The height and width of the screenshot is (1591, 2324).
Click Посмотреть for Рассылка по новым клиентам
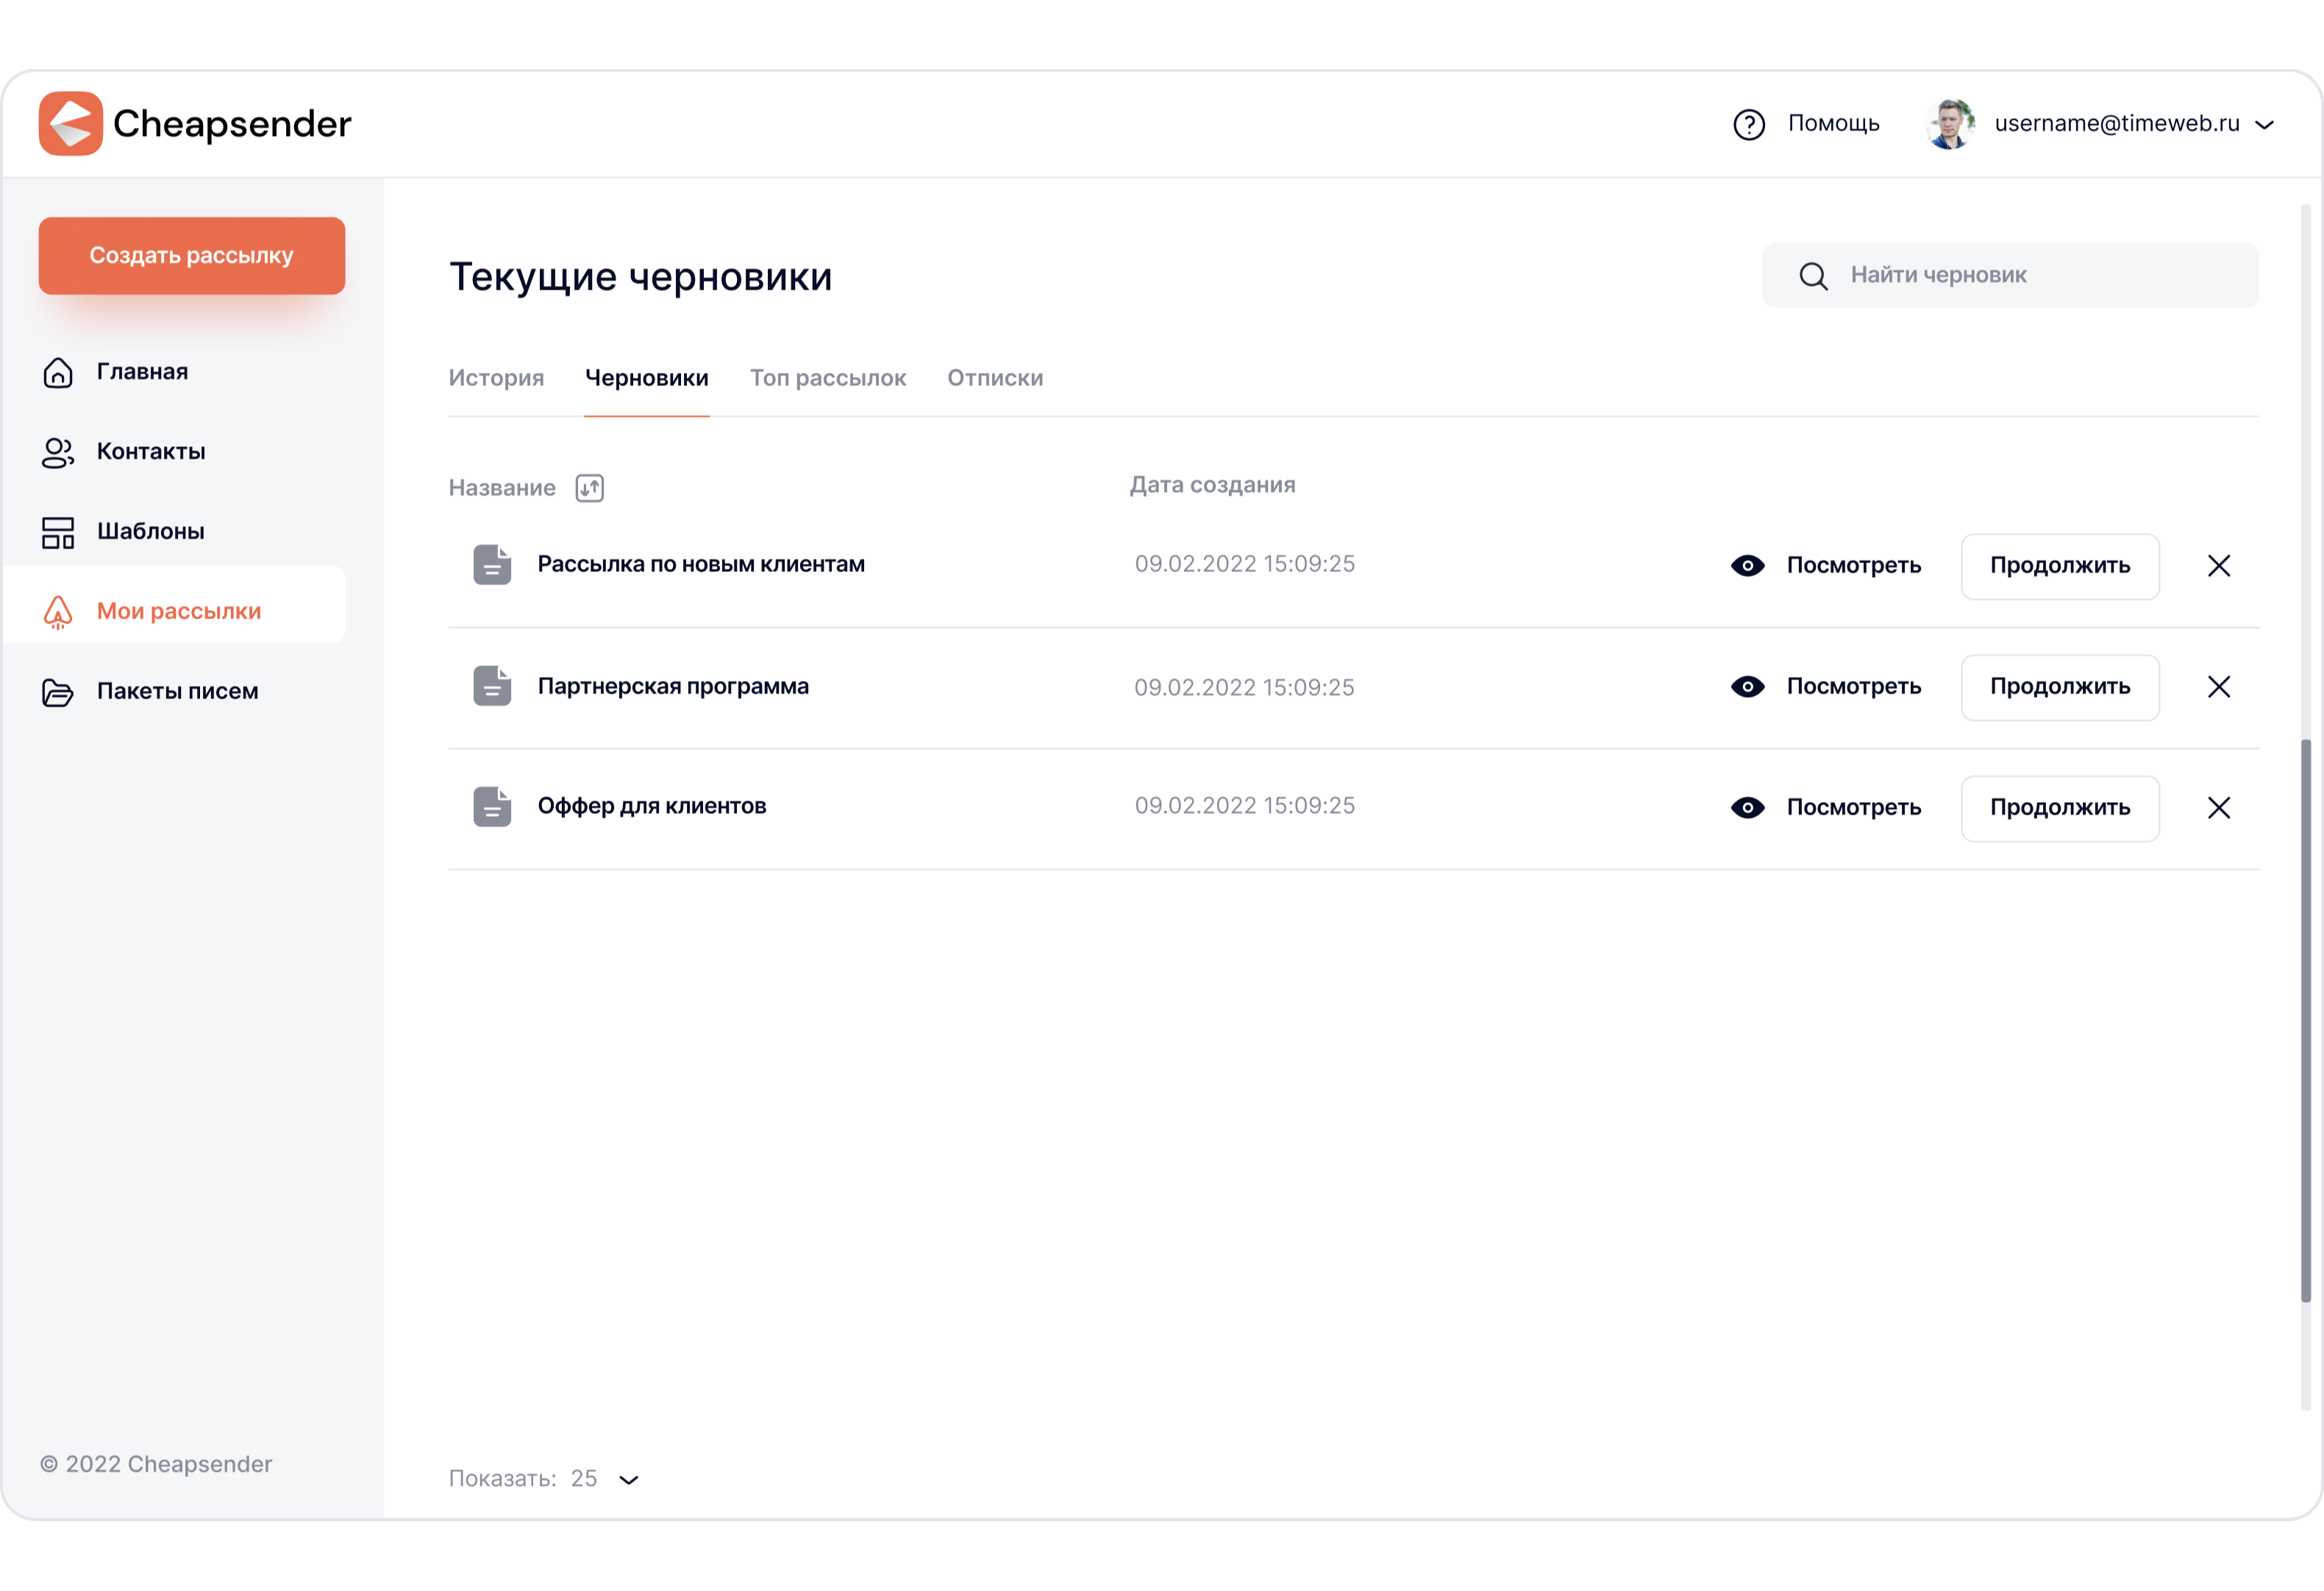point(1854,566)
